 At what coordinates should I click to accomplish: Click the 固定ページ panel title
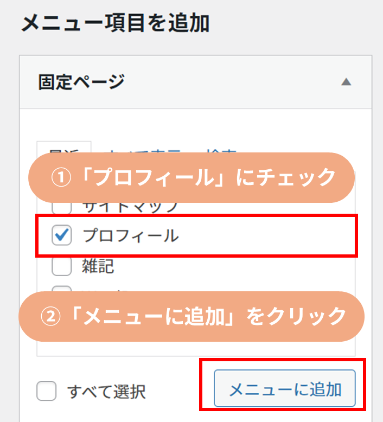pyautogui.click(x=81, y=82)
